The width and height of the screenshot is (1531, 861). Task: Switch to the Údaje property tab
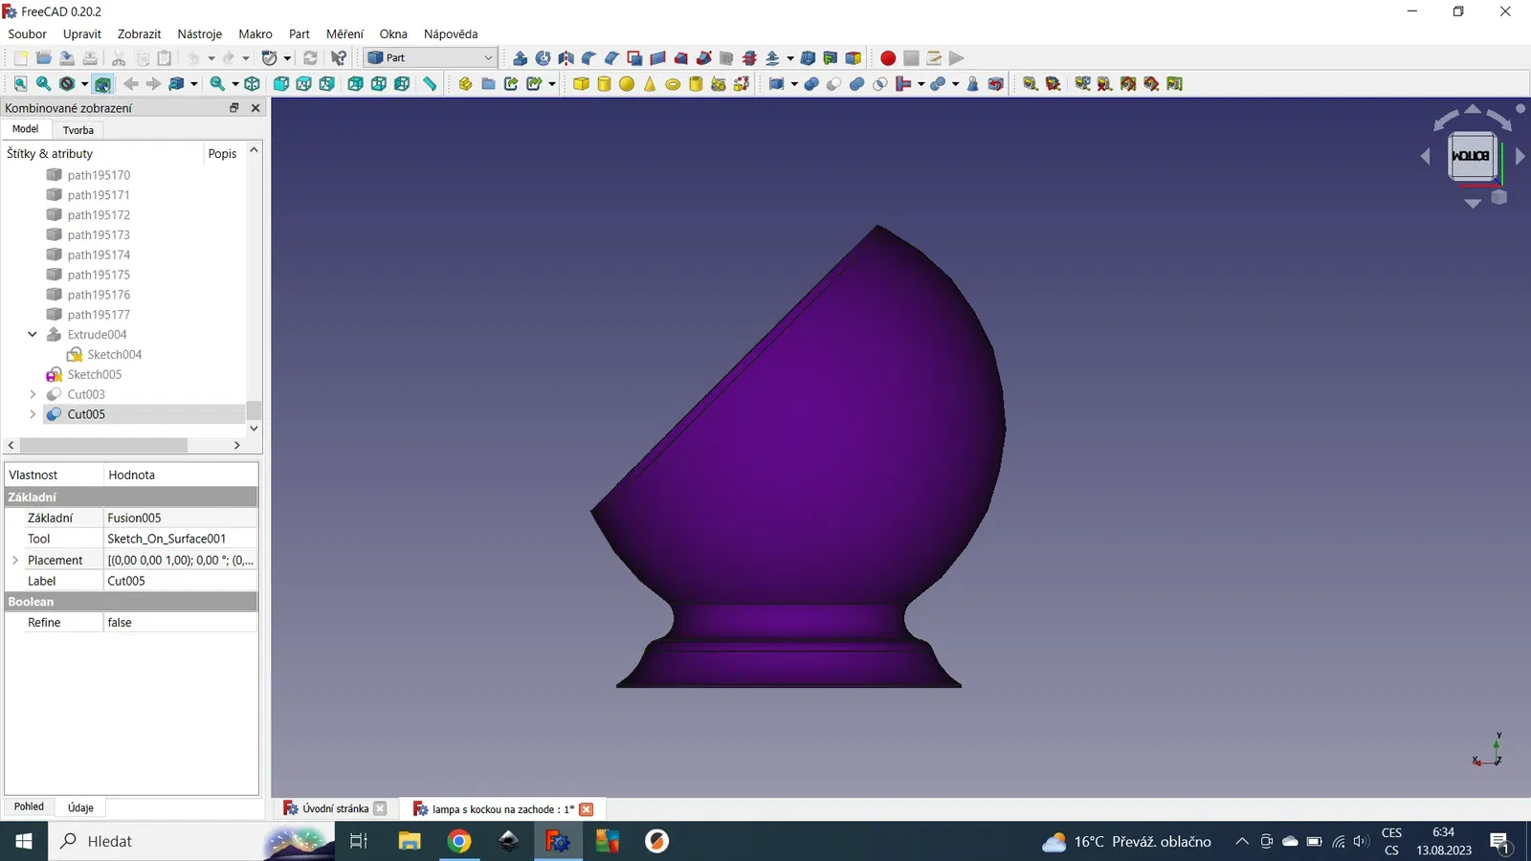(80, 807)
